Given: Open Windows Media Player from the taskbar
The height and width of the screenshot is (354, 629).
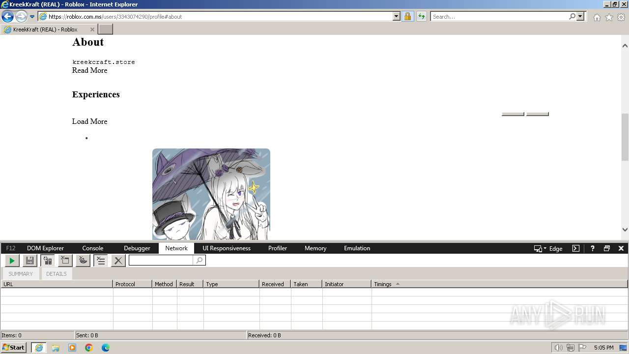Looking at the screenshot, I should coord(72,348).
